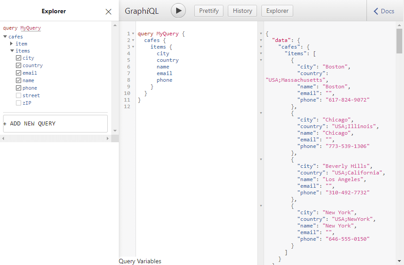The height and width of the screenshot is (265, 404).
Task: Click the Explorer horizontal scroll-left arrow
Action: coord(3,139)
